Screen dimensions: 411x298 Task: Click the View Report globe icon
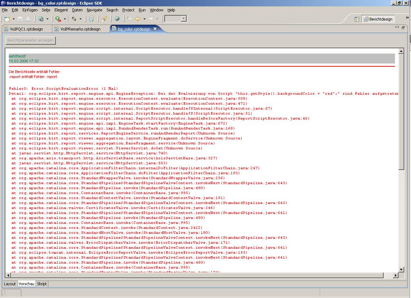(41, 19)
